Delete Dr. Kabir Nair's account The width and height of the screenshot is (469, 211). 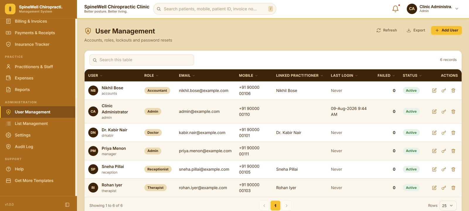tap(453, 133)
